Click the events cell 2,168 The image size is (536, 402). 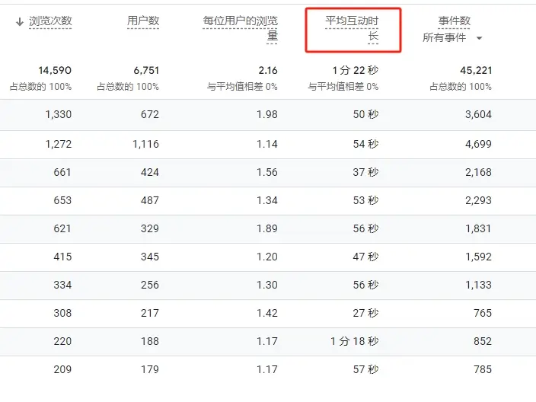pos(478,172)
